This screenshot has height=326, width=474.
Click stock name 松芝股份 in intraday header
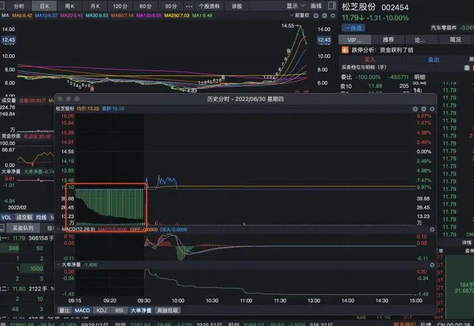tap(65, 108)
